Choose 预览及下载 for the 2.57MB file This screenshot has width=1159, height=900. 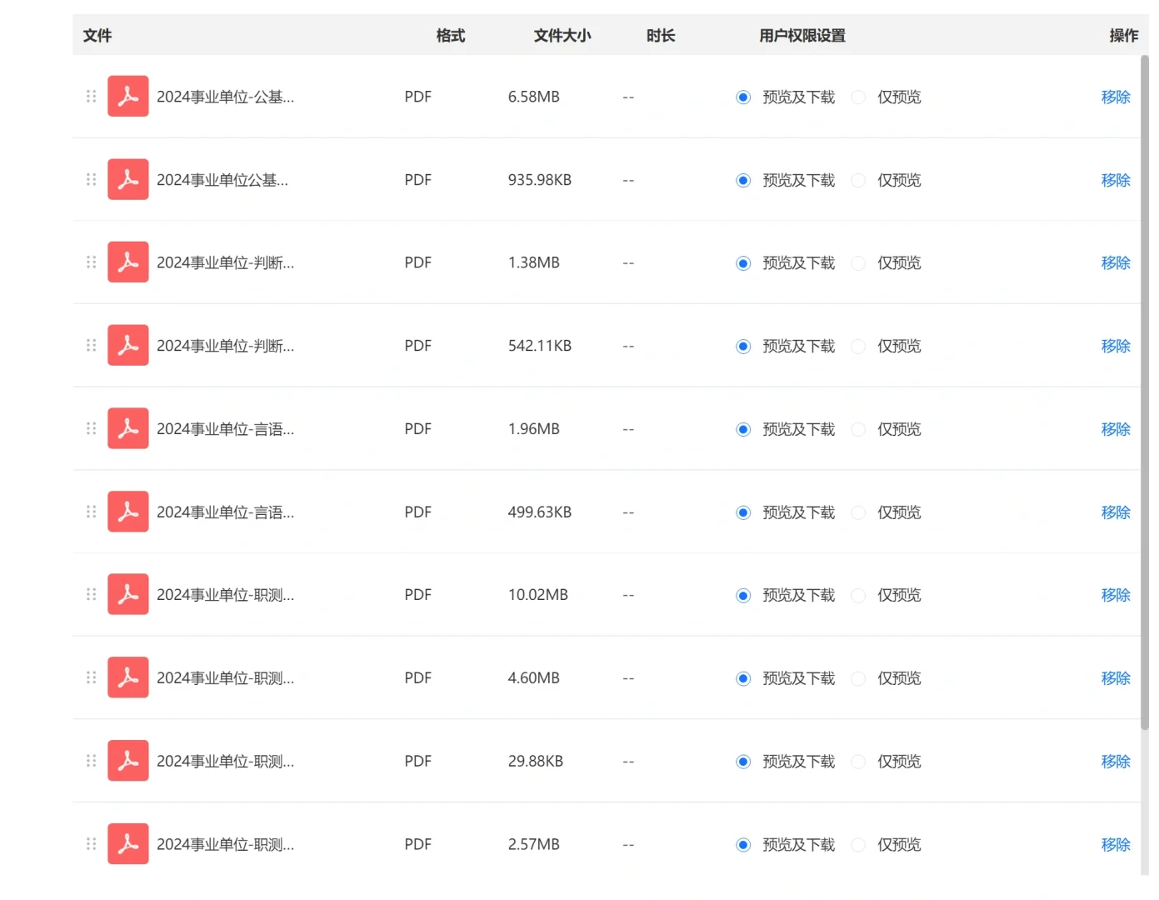(x=743, y=845)
